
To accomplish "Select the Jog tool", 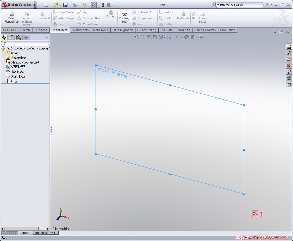I will click(82, 12).
